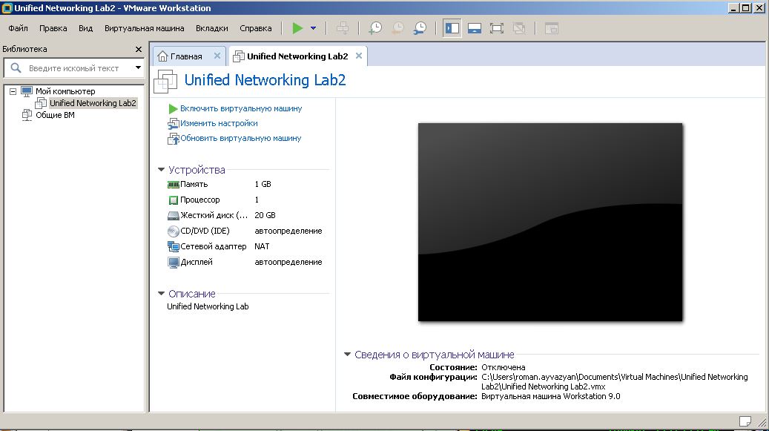Toggle the thumbnail bar view icon
This screenshot has height=431, width=769.
point(475,28)
